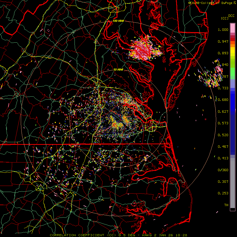Click the offshore echo cluster east of coast
This screenshot has height=237, width=237.
pos(211,74)
